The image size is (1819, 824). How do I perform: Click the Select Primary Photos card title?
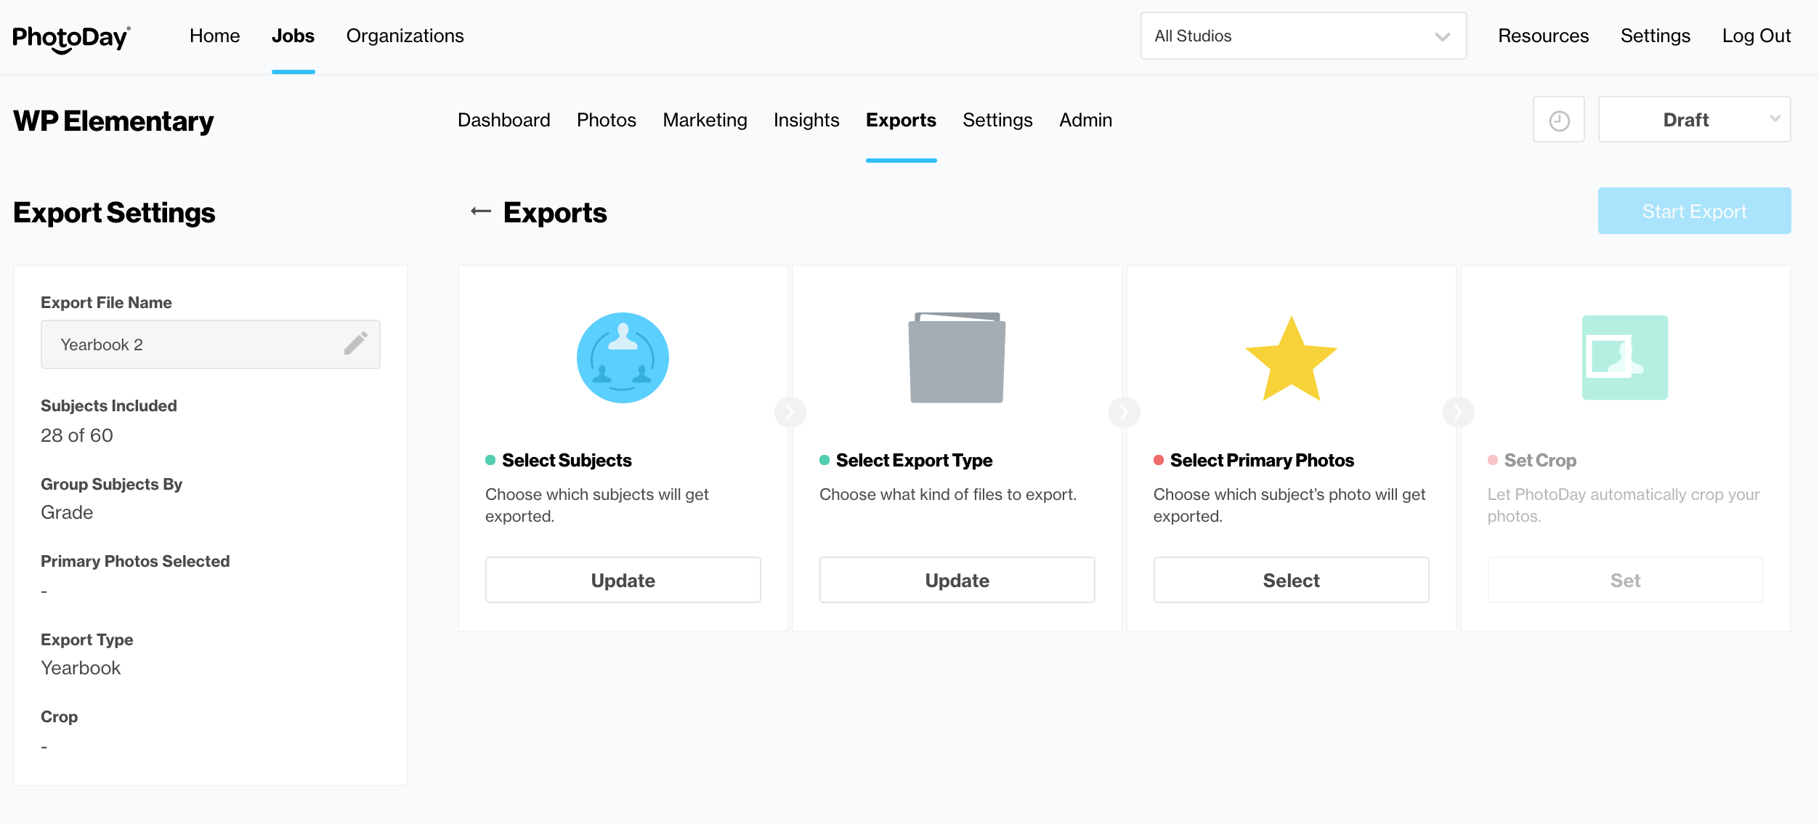click(x=1262, y=460)
